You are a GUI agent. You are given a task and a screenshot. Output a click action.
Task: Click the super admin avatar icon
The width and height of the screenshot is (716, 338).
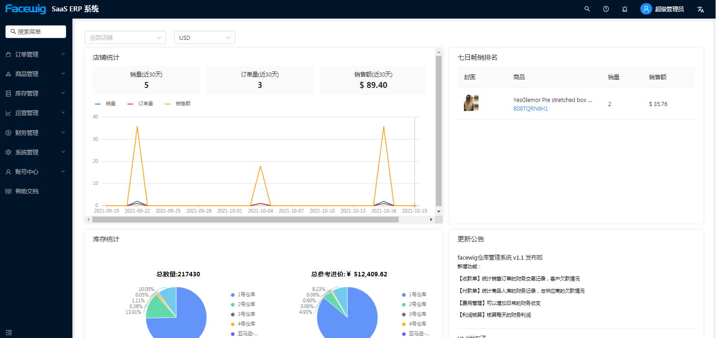(x=646, y=9)
